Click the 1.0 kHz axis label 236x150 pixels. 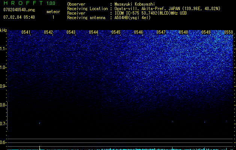(x=3, y=67)
